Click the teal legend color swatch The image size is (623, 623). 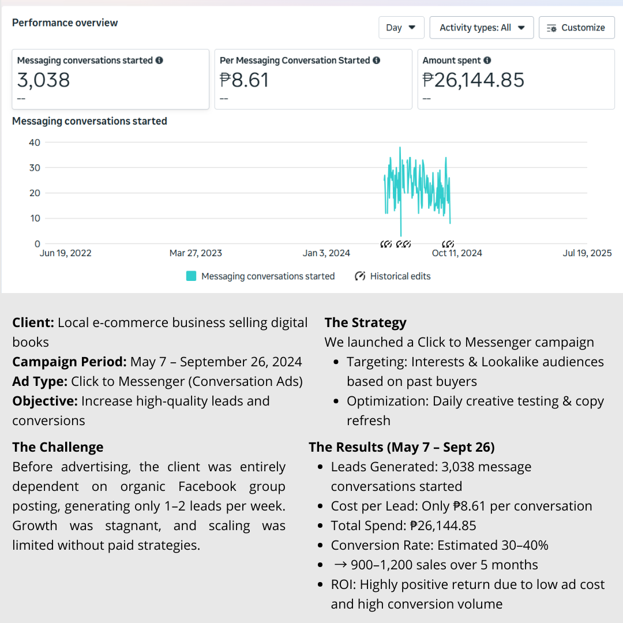pyautogui.click(x=192, y=276)
